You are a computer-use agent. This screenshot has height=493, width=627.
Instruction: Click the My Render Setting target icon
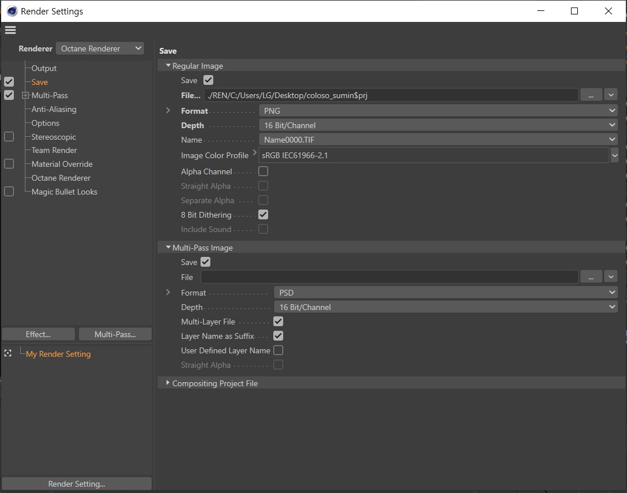click(x=8, y=353)
